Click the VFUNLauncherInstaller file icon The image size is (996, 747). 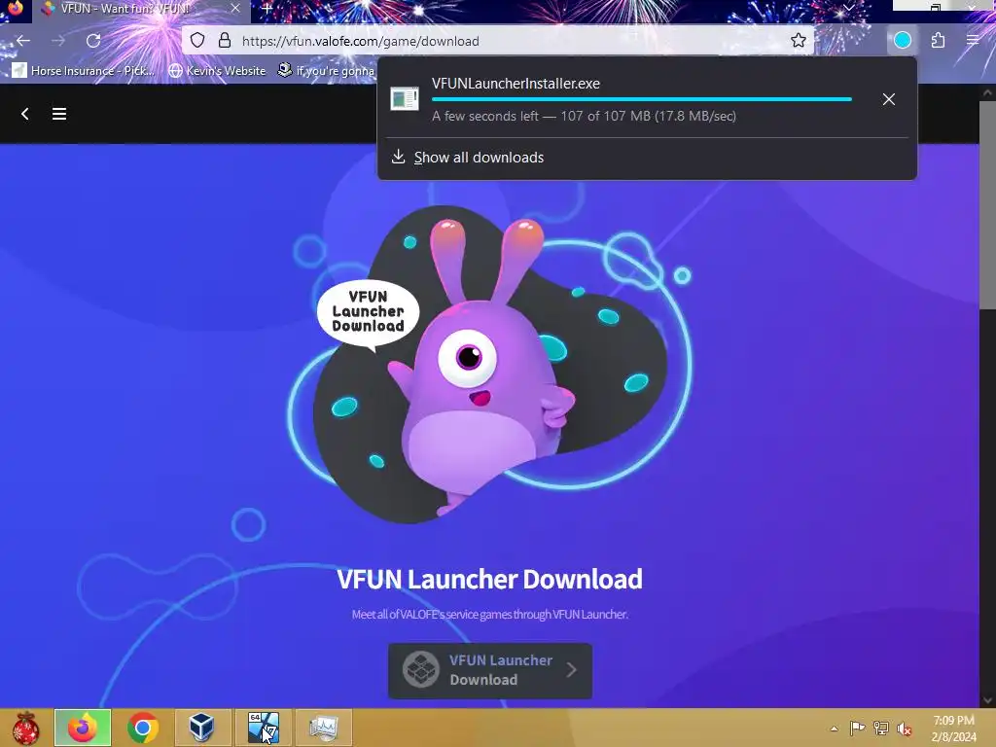(x=404, y=99)
